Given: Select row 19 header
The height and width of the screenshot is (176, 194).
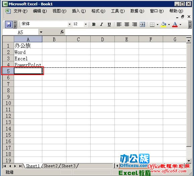Looking at the screenshot, I should [8, 160].
